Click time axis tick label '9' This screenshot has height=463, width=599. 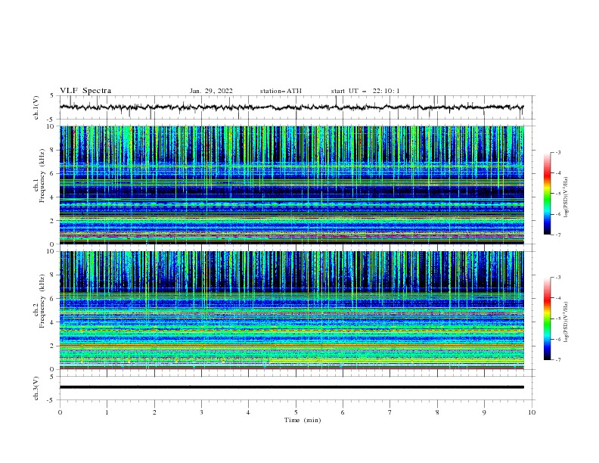point(484,412)
